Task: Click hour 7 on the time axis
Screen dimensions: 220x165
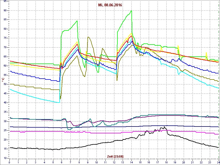Action: coord(70,163)
